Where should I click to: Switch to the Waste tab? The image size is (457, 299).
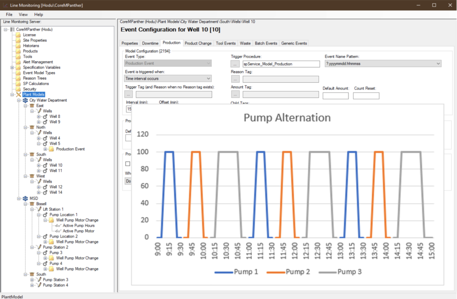point(245,43)
